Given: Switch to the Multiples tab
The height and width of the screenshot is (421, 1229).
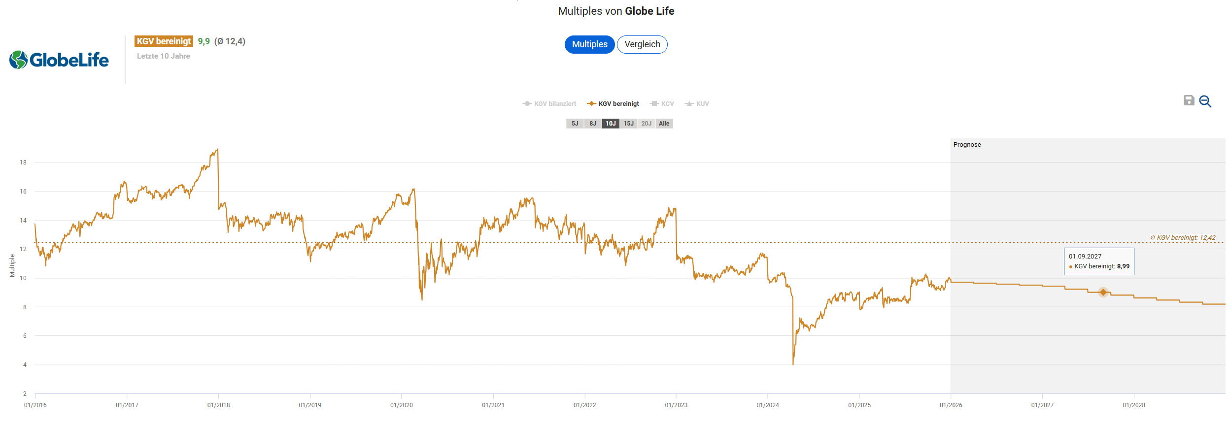Looking at the screenshot, I should point(589,44).
